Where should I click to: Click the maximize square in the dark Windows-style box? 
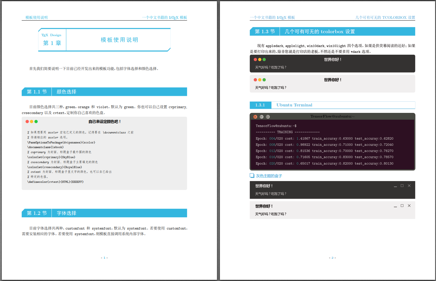pos(402,186)
